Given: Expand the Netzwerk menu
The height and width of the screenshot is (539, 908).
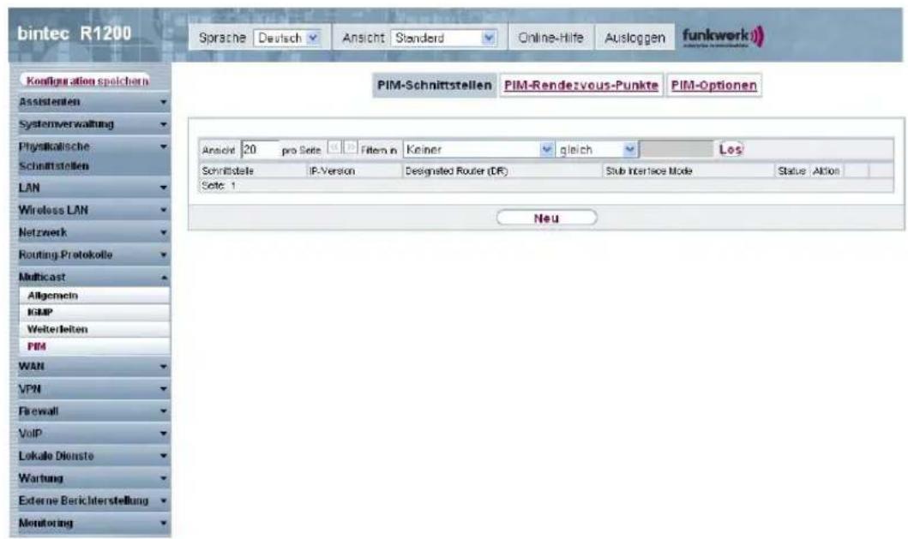Looking at the screenshot, I should 93,232.
